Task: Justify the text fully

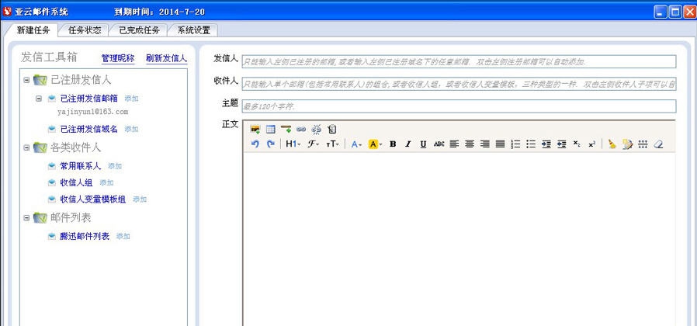Action: coord(500,144)
